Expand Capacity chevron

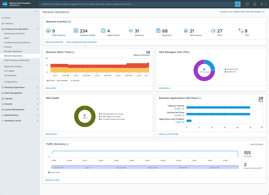[x=37, y=99]
